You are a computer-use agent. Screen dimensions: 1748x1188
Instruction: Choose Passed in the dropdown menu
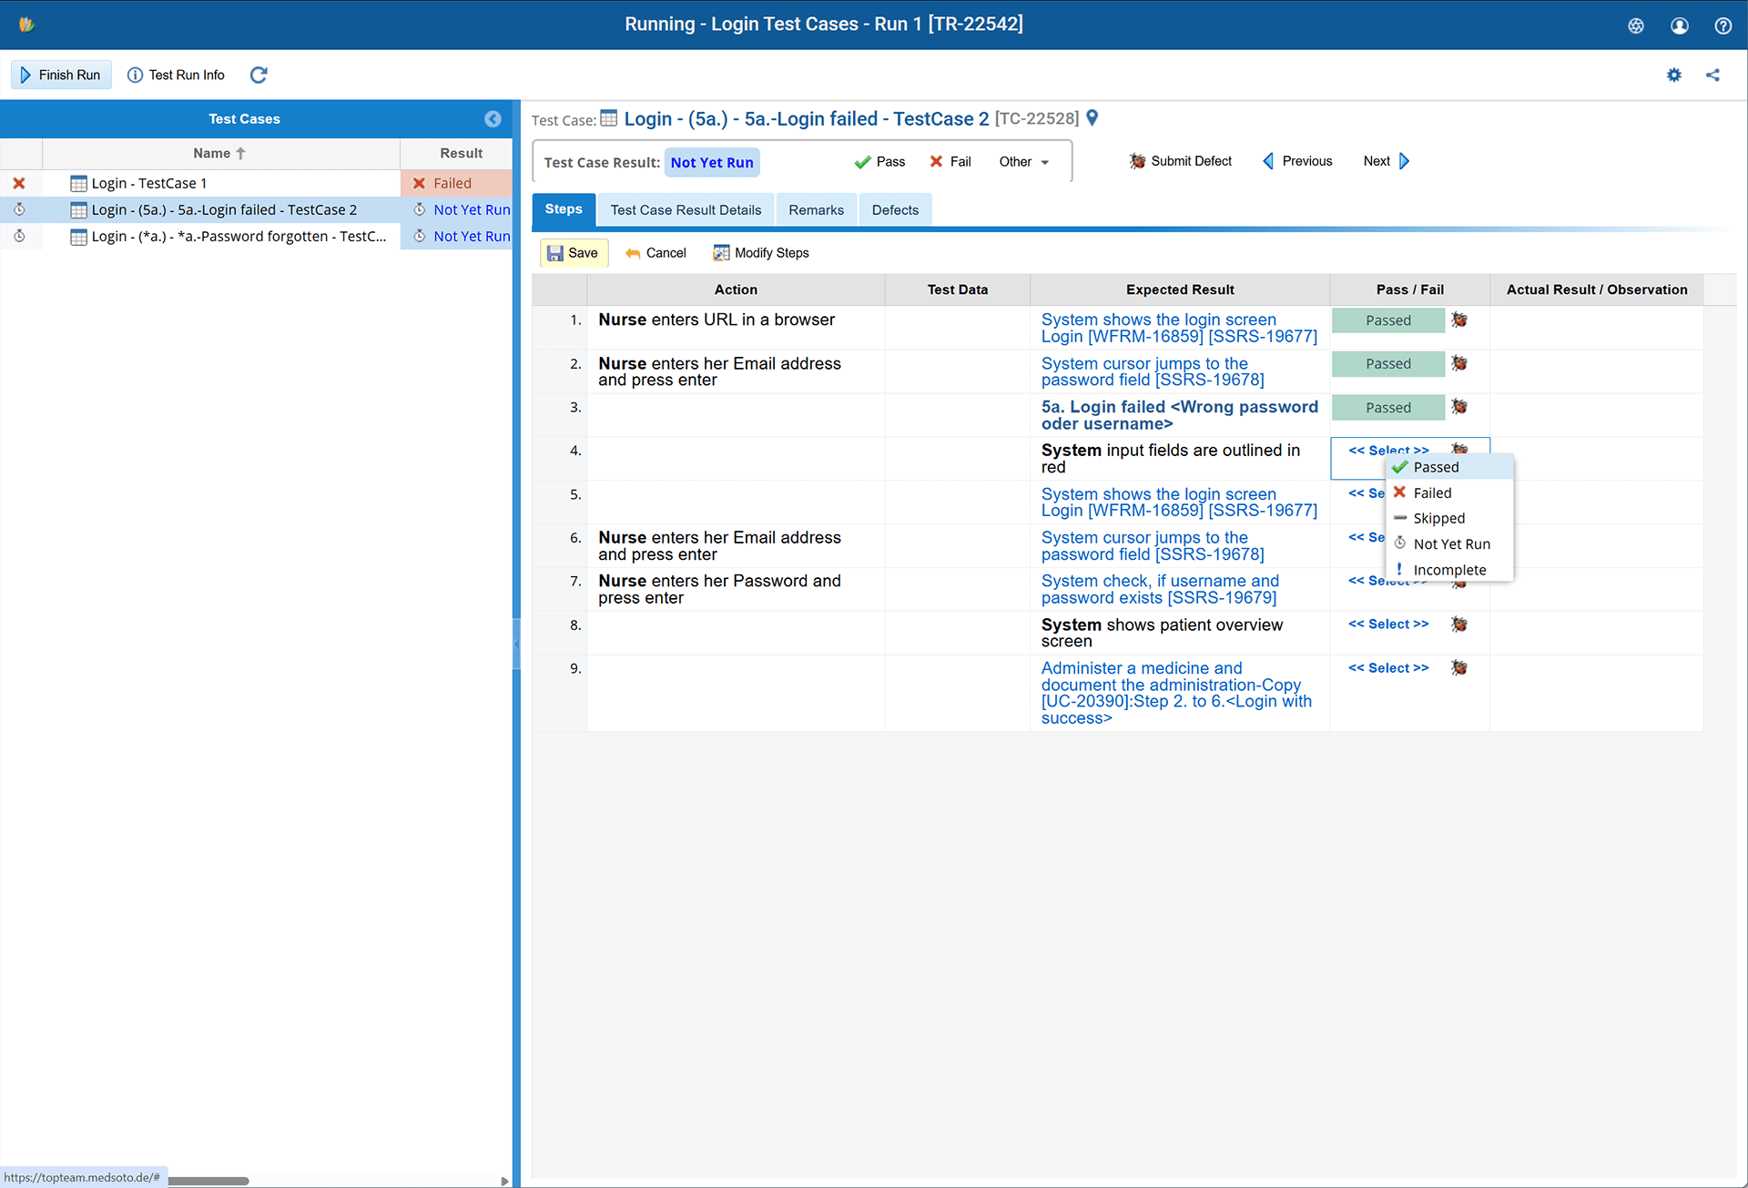coord(1449,467)
